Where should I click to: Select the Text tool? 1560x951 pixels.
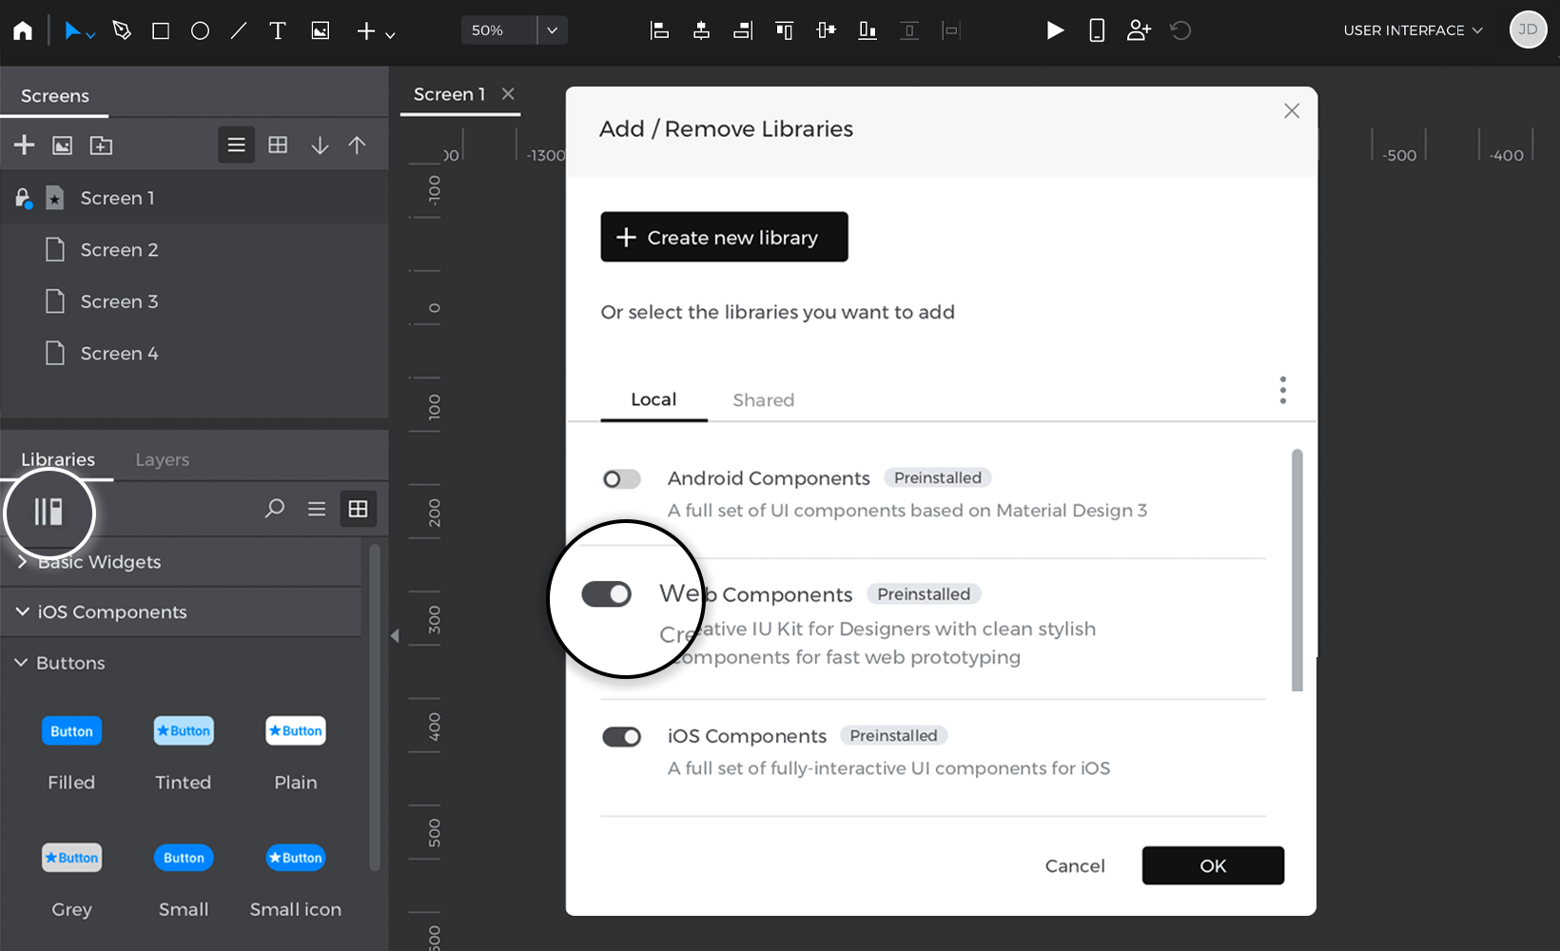(277, 30)
